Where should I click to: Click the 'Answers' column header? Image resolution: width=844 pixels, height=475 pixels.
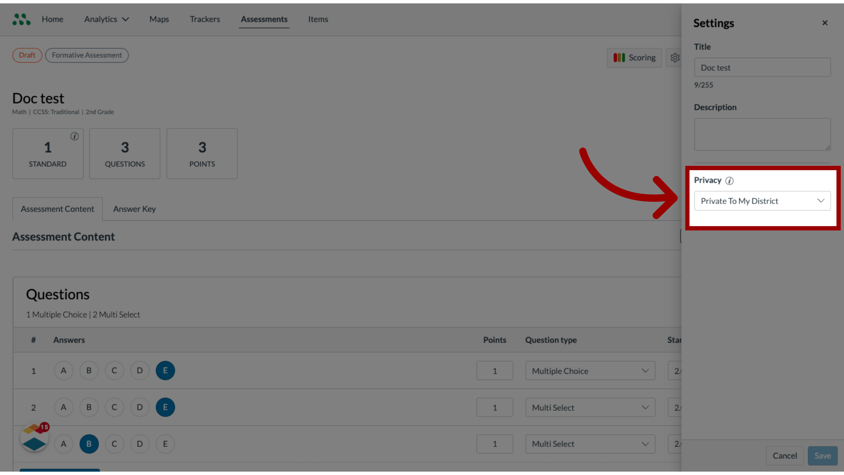pos(69,340)
